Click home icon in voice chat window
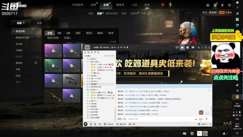Viewport: 243px width, 137px height. pyautogui.click(x=182, y=47)
